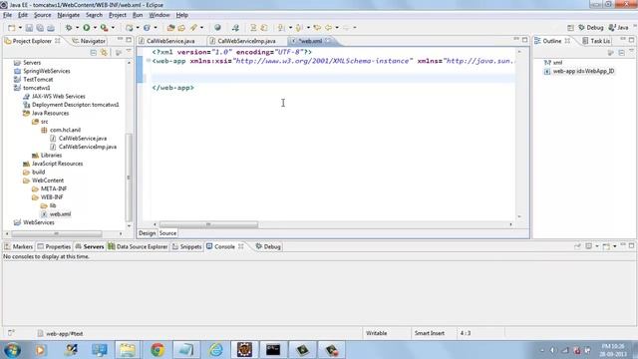
Task: Click the Open Type folder icon
Action: pyautogui.click(x=170, y=28)
